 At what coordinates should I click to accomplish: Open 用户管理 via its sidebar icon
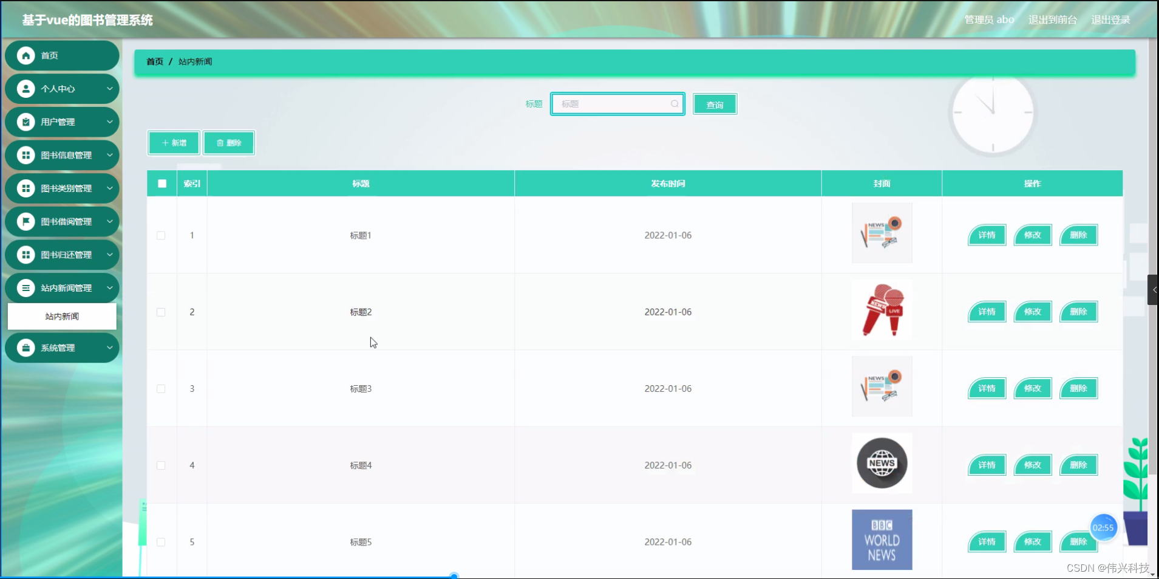25,122
